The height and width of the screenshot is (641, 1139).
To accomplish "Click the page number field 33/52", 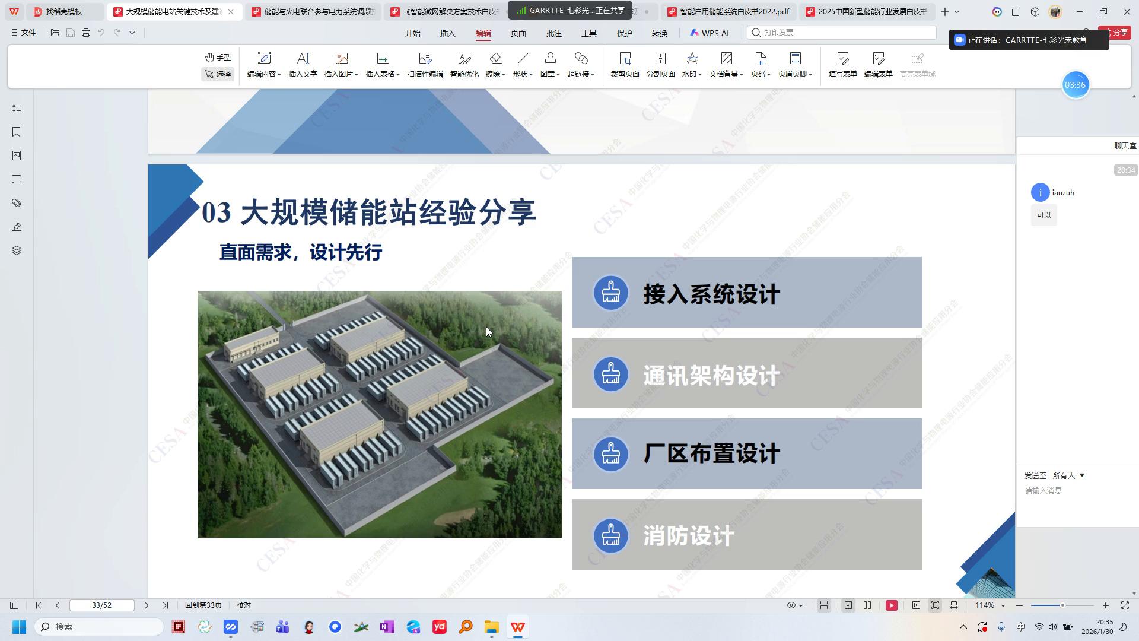I will click(x=102, y=605).
